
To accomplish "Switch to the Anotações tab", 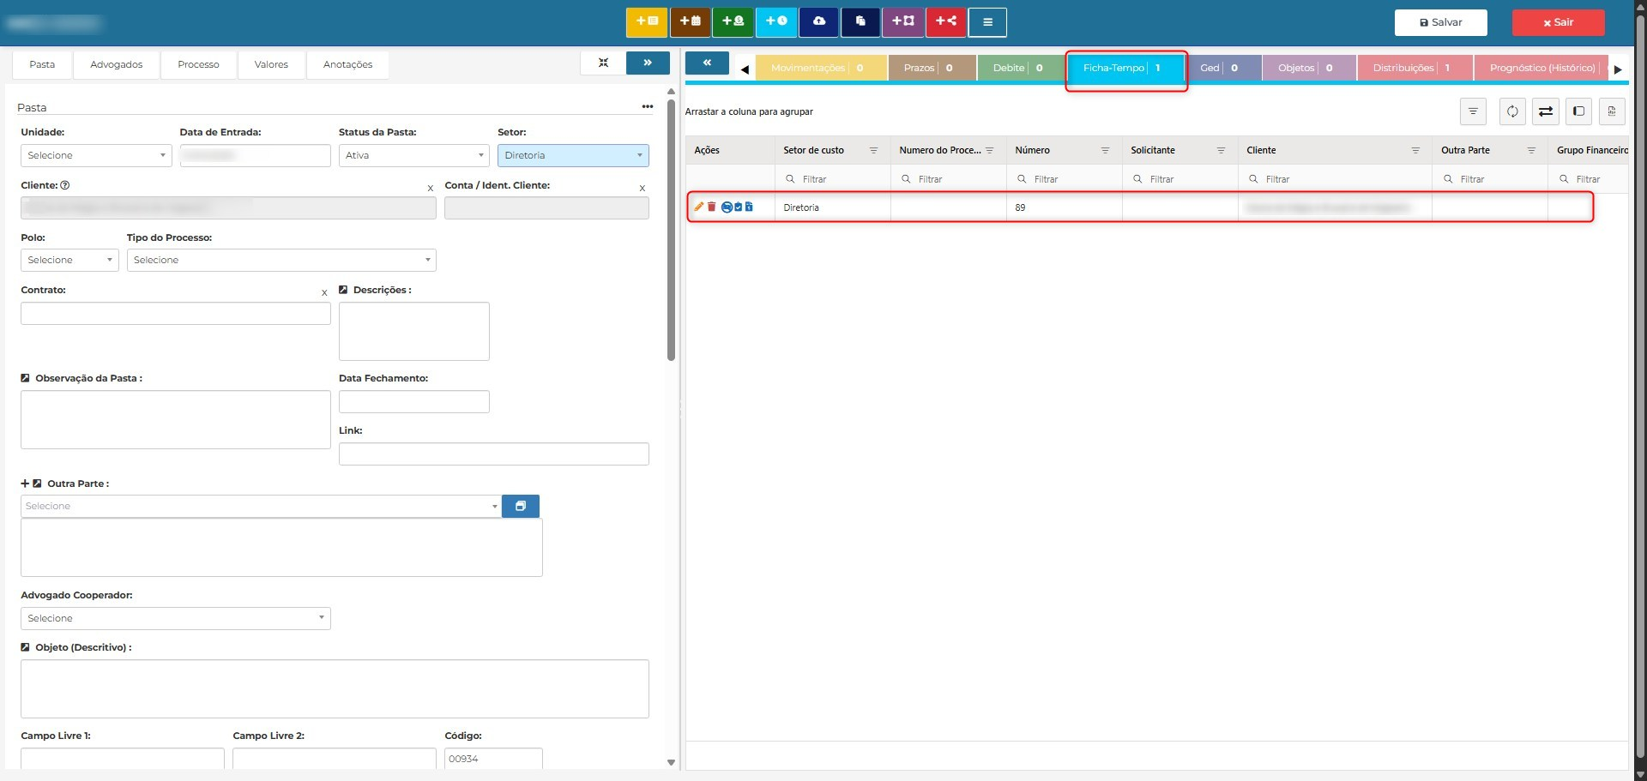I will coord(347,64).
